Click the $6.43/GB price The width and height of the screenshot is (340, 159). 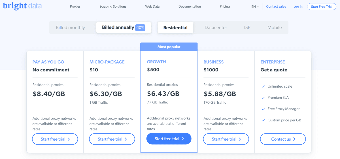[x=163, y=94]
